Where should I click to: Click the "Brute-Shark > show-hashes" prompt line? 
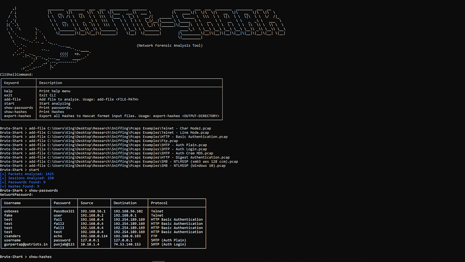coord(26,257)
